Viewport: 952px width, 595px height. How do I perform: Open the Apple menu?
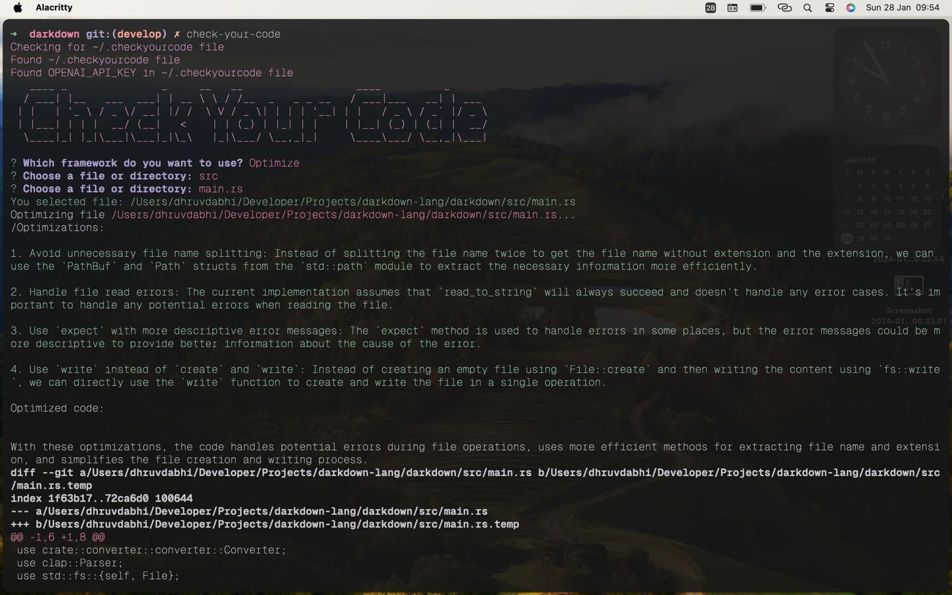[18, 8]
